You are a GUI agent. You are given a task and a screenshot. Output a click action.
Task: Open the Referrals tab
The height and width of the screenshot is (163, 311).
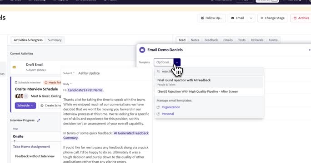[x=257, y=40]
